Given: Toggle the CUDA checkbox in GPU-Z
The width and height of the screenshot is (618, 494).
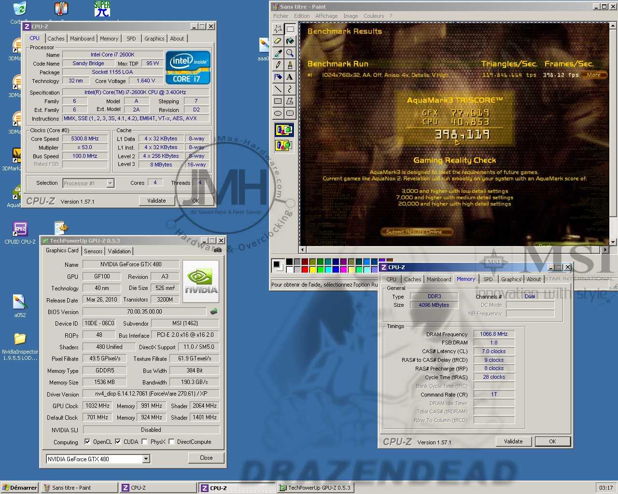Looking at the screenshot, I should 118,441.
